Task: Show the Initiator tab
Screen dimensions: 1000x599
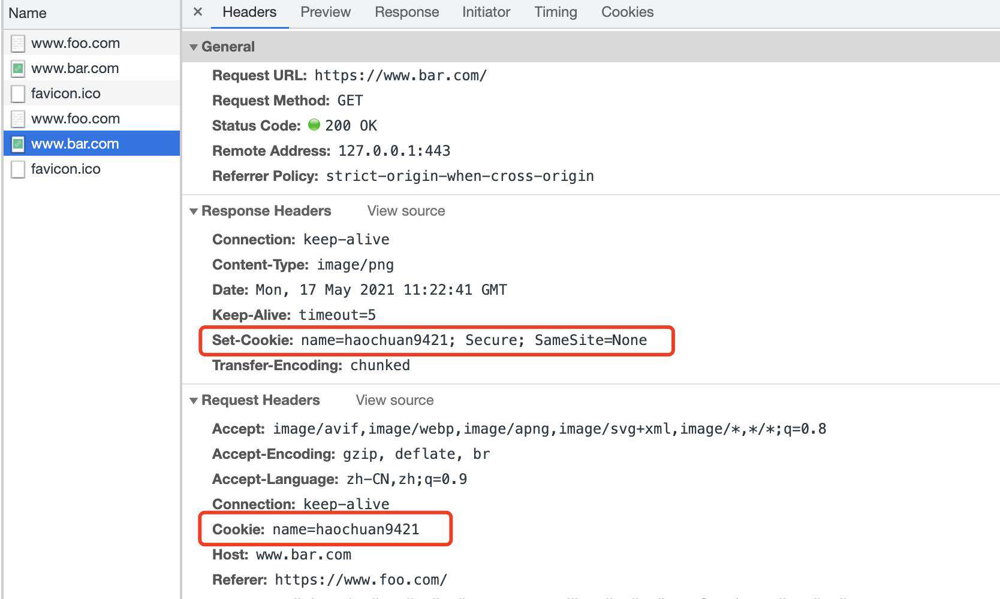Action: [x=486, y=12]
